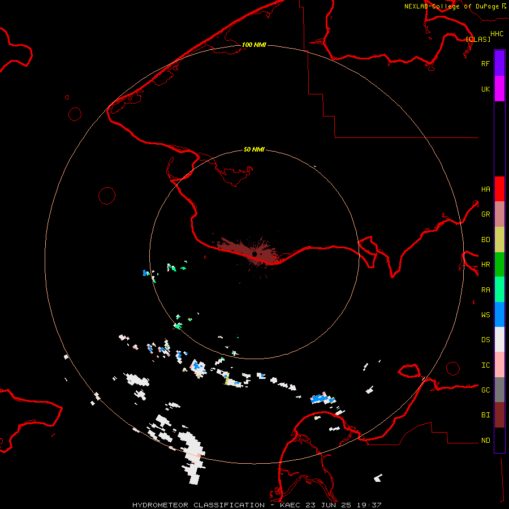Click the RF legend label
Screen dimensions: 509x509
tap(485, 63)
